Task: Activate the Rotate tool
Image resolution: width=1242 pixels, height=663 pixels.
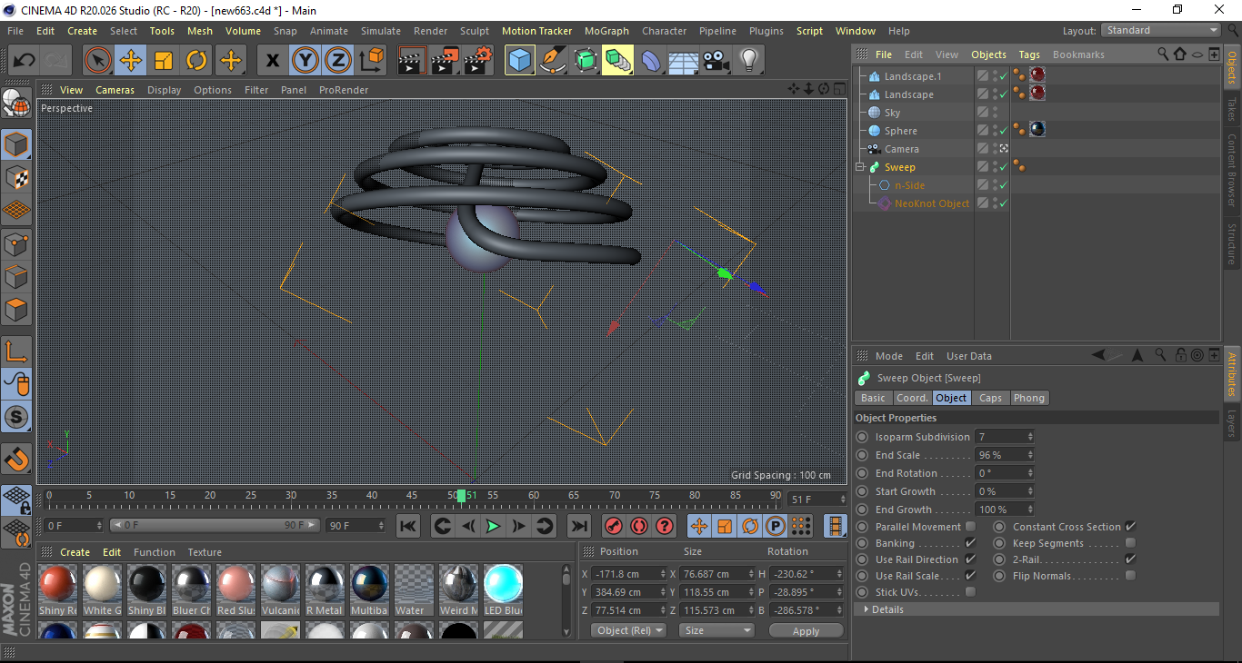Action: pos(196,61)
